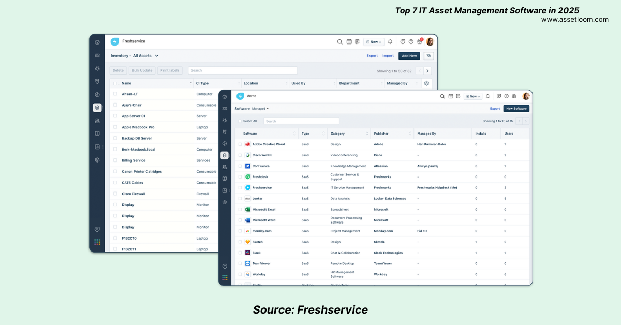Tick checkbox for App Server 01
Viewport: 621px width, 325px height.
[115, 116]
